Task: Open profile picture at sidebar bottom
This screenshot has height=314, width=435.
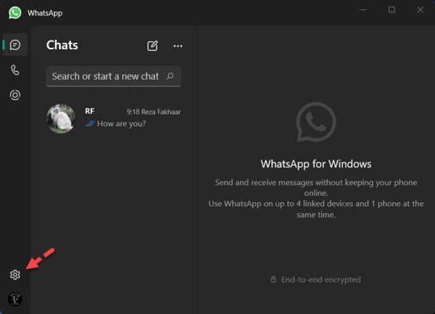Action: pyautogui.click(x=15, y=299)
